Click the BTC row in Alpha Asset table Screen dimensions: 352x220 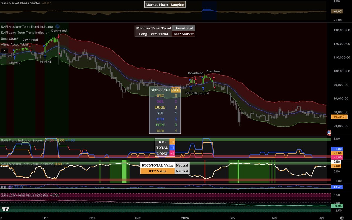point(165,96)
